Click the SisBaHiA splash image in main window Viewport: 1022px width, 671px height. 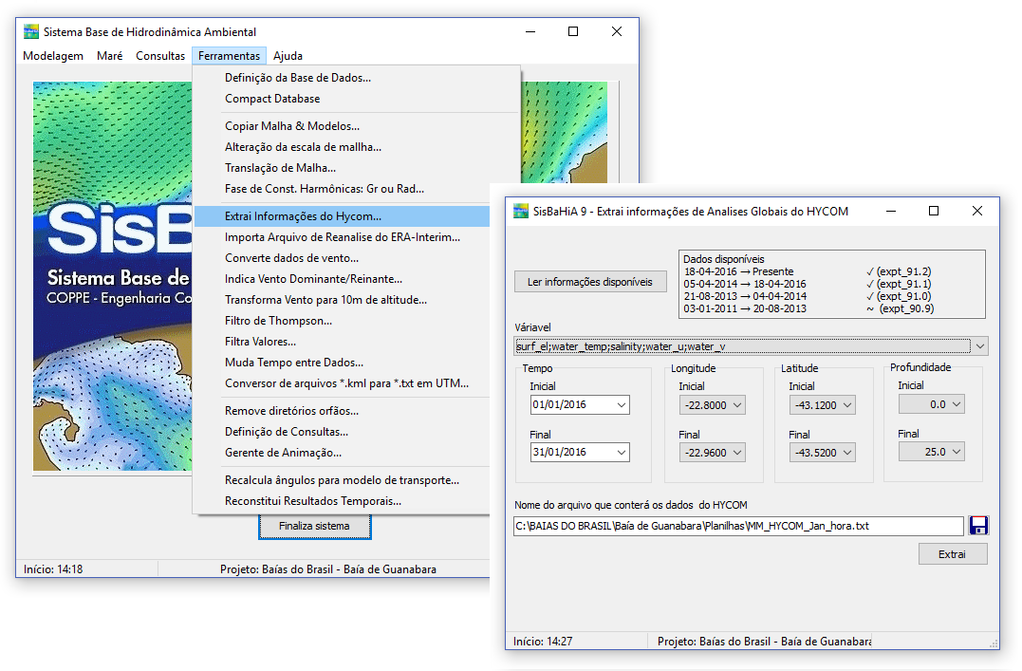click(x=113, y=276)
